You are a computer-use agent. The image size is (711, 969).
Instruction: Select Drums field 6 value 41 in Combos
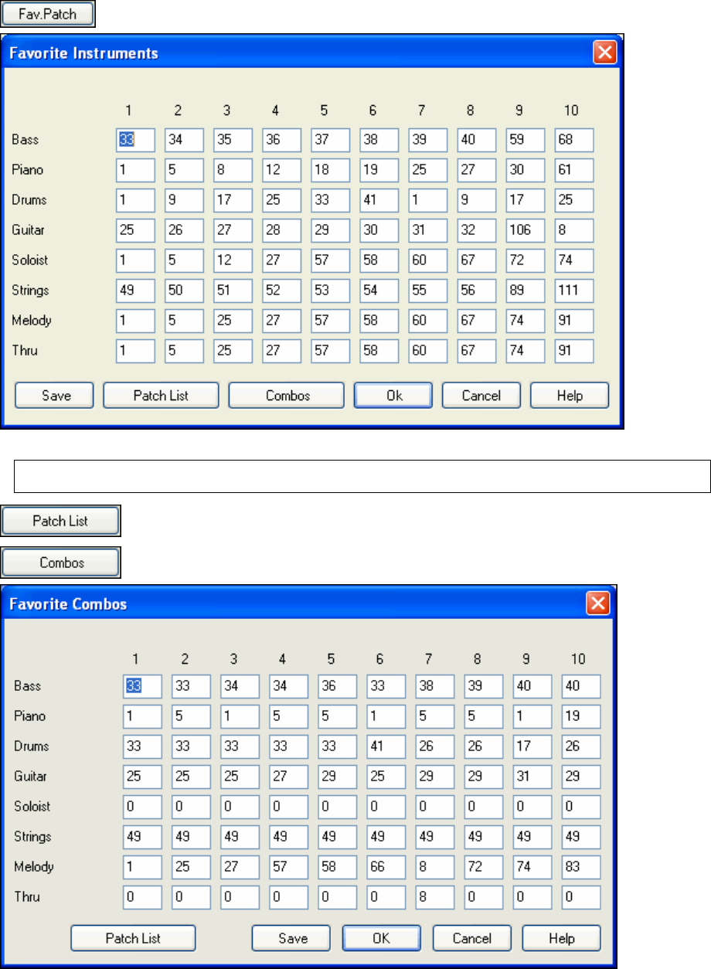pyautogui.click(x=386, y=746)
